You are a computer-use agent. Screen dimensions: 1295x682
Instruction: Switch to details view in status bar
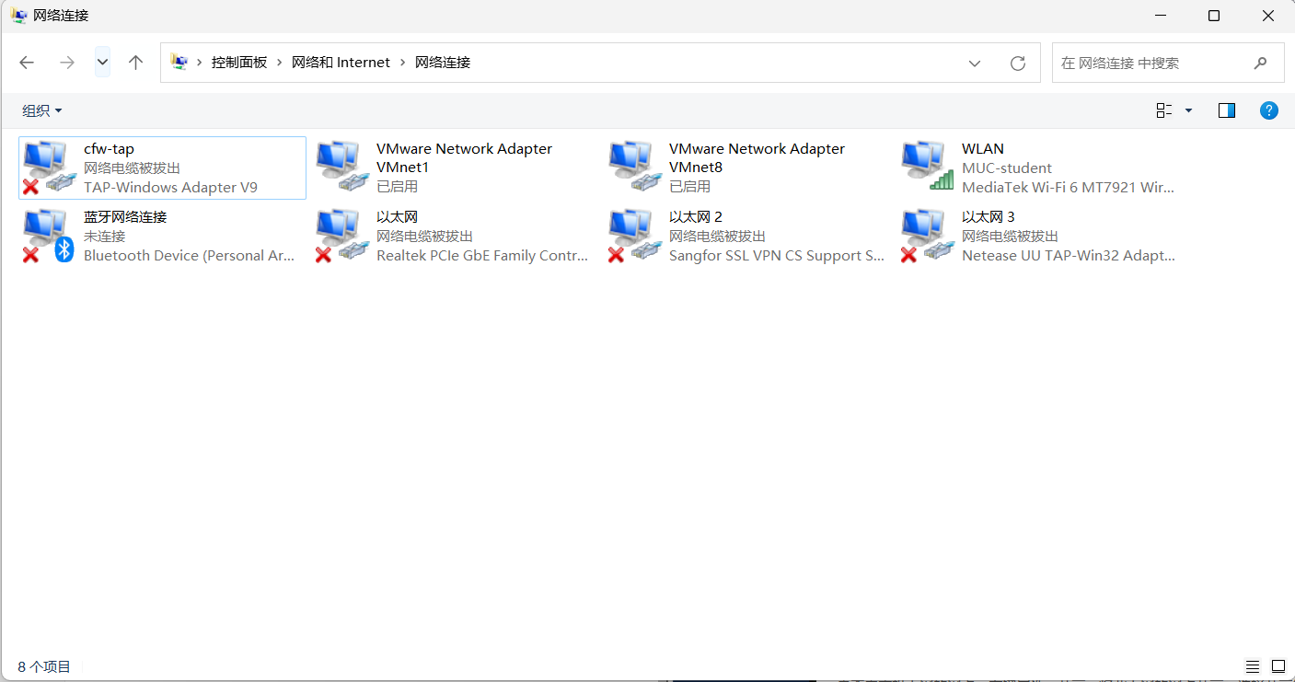[1253, 666]
